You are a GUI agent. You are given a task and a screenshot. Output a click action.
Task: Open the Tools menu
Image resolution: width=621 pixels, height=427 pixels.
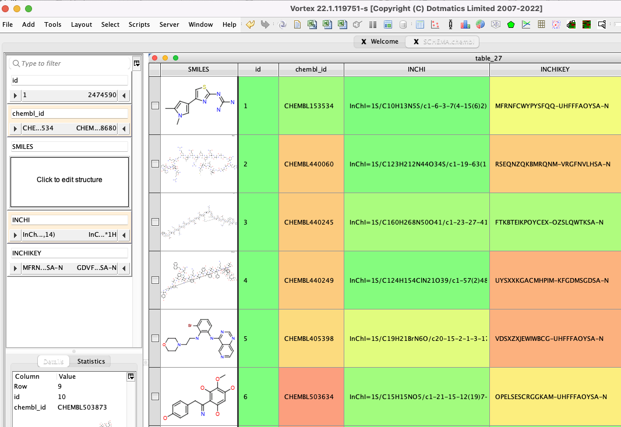52,24
